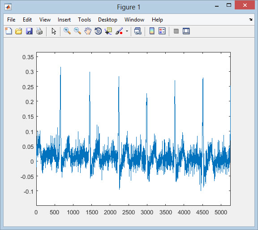This screenshot has width=258, height=230.
Task: Click the Brush data tool icon
Action: pyautogui.click(x=119, y=31)
